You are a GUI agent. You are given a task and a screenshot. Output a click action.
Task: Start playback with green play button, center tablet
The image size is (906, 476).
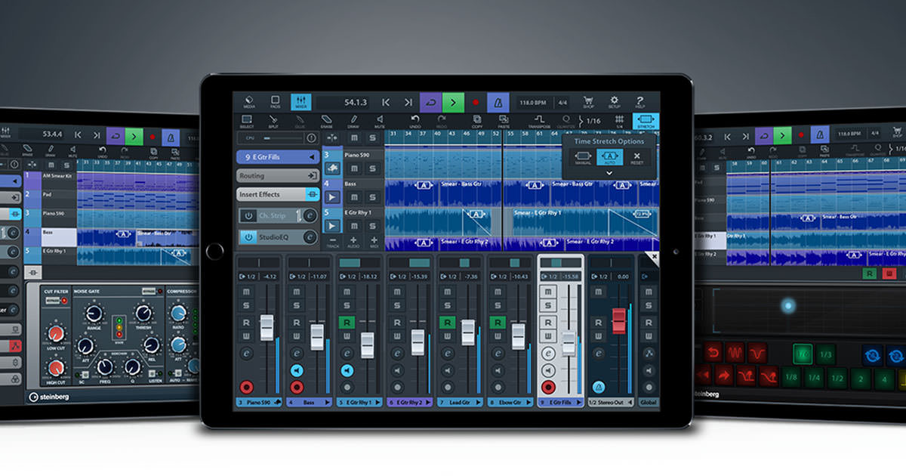453,102
